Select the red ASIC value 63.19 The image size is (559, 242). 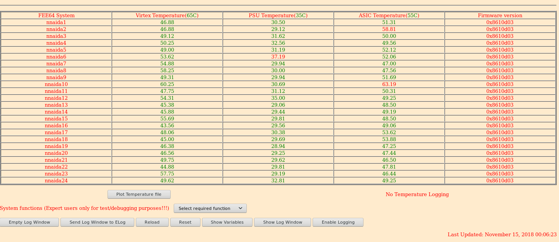(389, 84)
